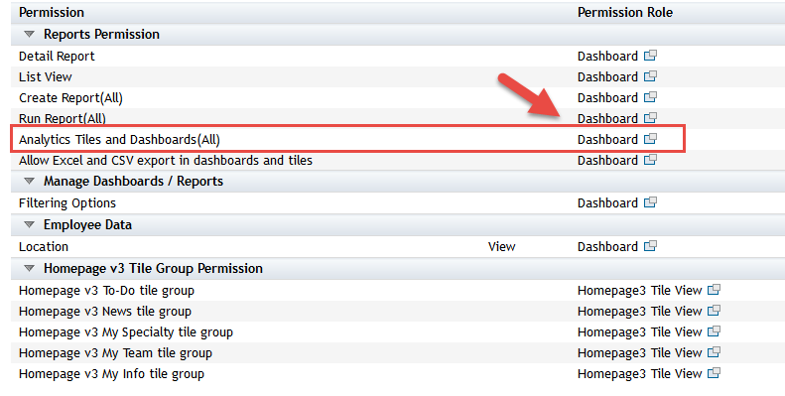Open popup icon in Analytics Tiles and Dashboards row

coord(650,139)
